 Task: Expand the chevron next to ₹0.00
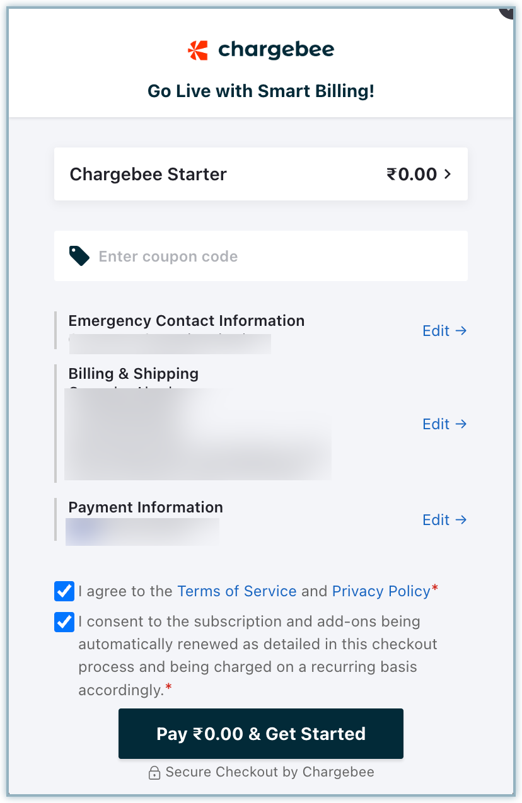point(448,174)
